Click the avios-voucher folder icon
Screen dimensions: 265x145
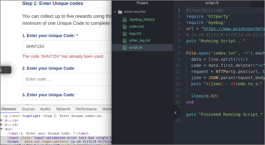[x=120, y=12]
